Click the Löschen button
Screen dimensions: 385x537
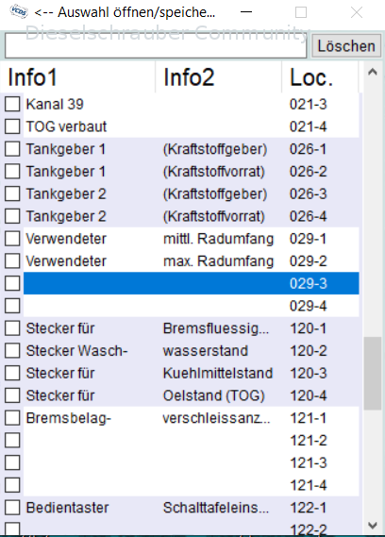(x=346, y=46)
